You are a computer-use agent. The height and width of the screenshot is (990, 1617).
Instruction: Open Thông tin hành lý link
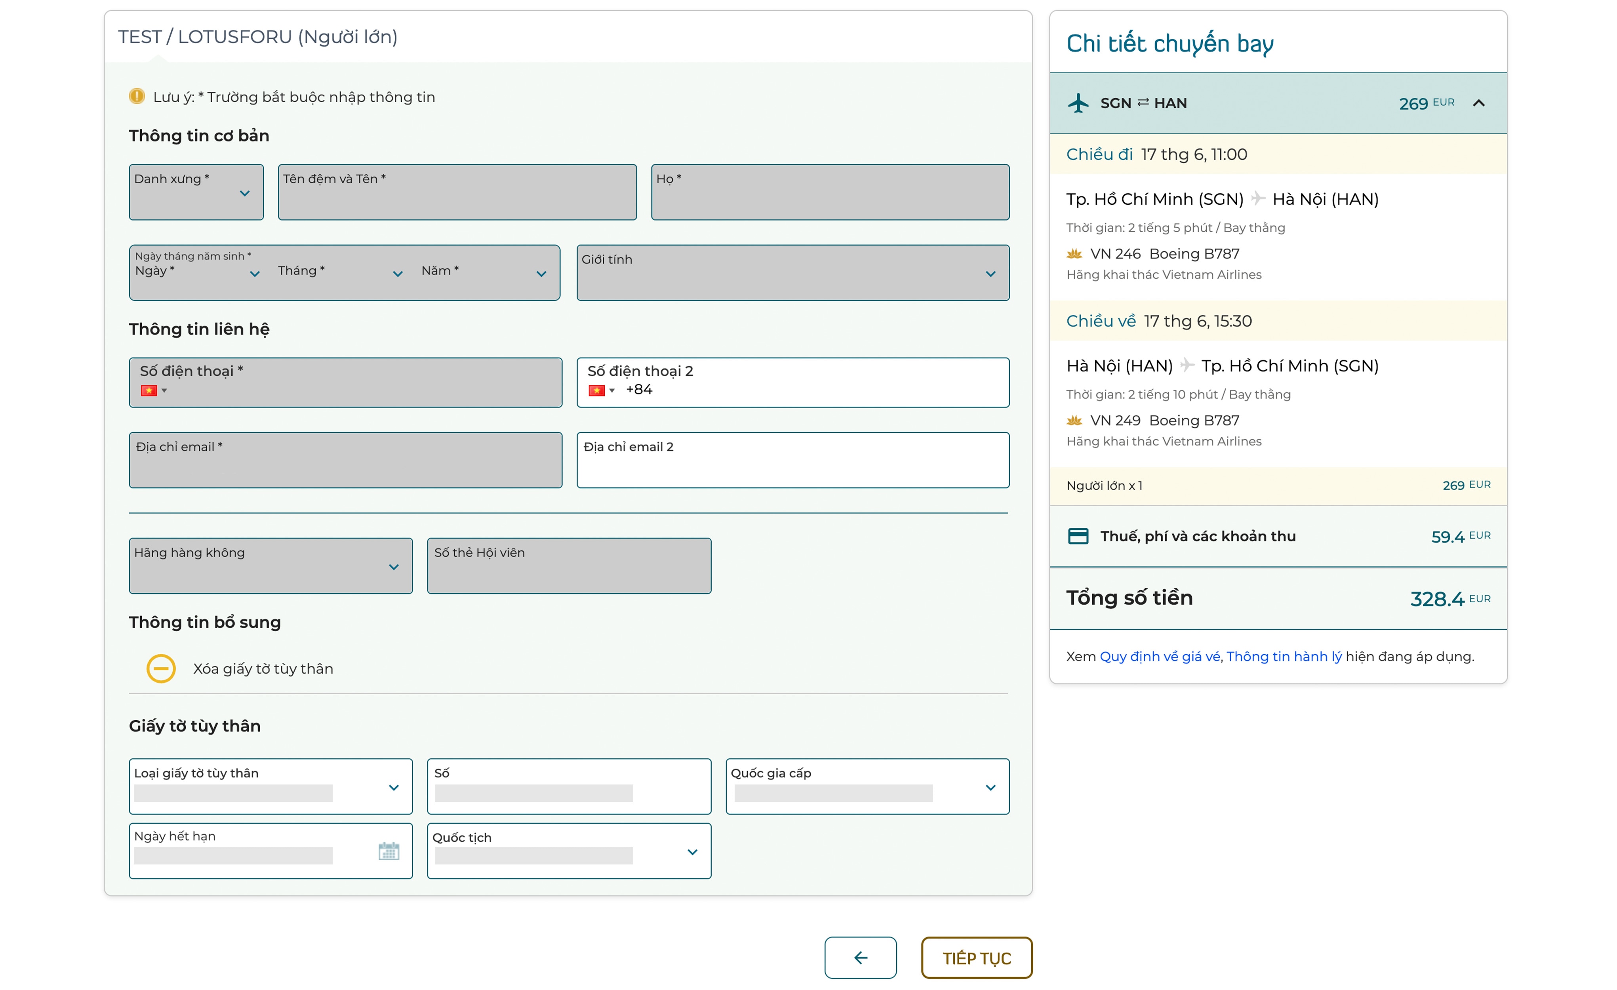point(1284,657)
